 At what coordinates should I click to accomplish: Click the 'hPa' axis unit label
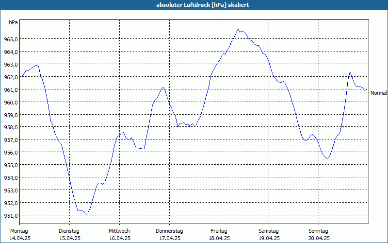[13, 22]
